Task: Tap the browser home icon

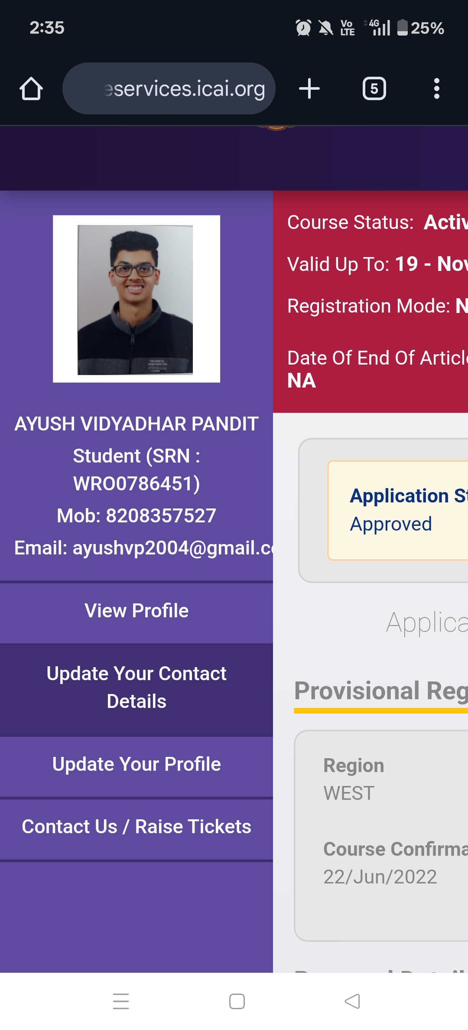Action: (31, 89)
